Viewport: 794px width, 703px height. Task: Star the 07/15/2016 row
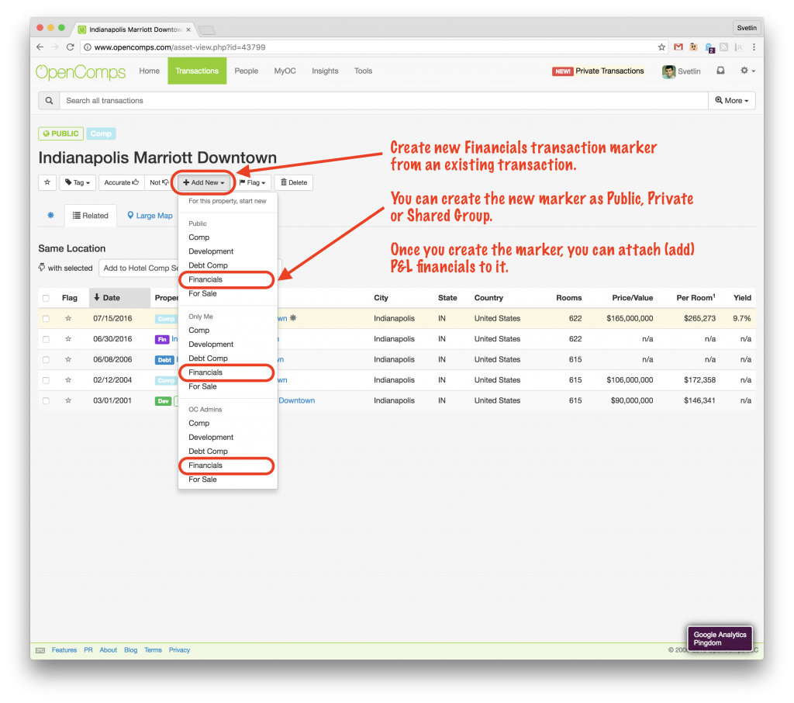(68, 318)
